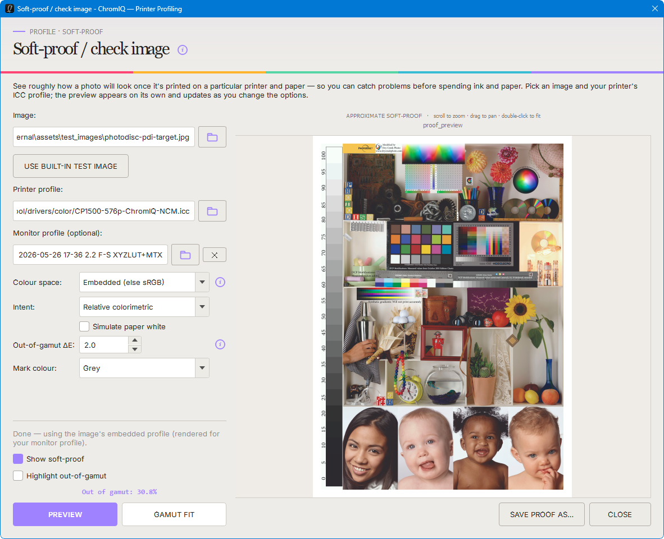Screen dimensions: 664x539
Task: Click Save Proof As button
Action: 542,514
